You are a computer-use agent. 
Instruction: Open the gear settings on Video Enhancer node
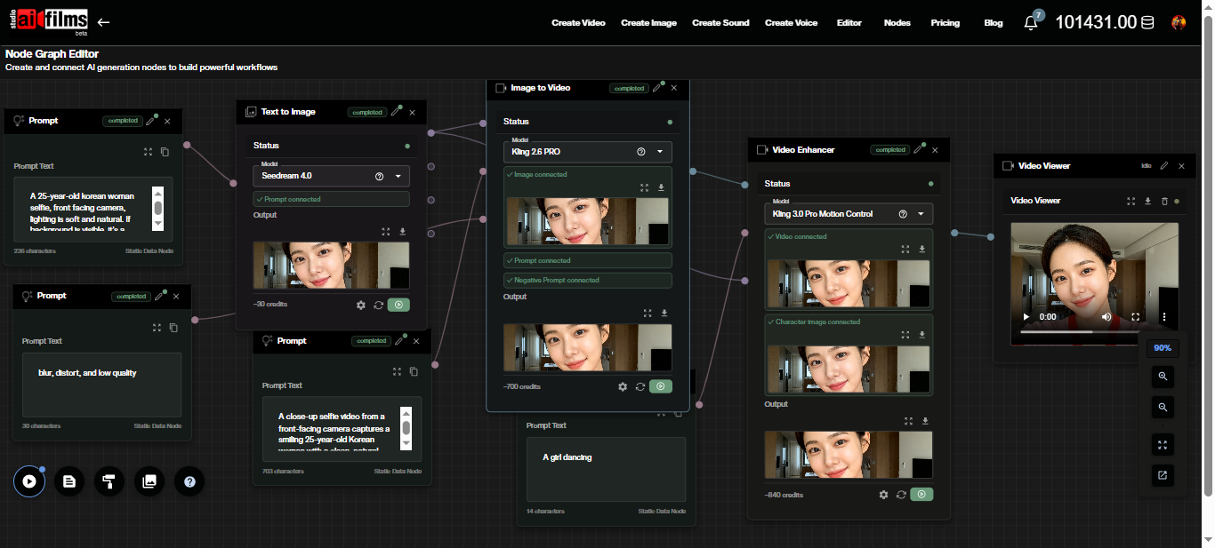tap(883, 495)
